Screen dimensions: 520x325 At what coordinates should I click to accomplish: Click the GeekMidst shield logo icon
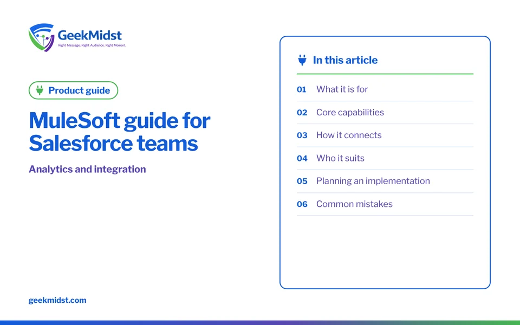click(42, 37)
